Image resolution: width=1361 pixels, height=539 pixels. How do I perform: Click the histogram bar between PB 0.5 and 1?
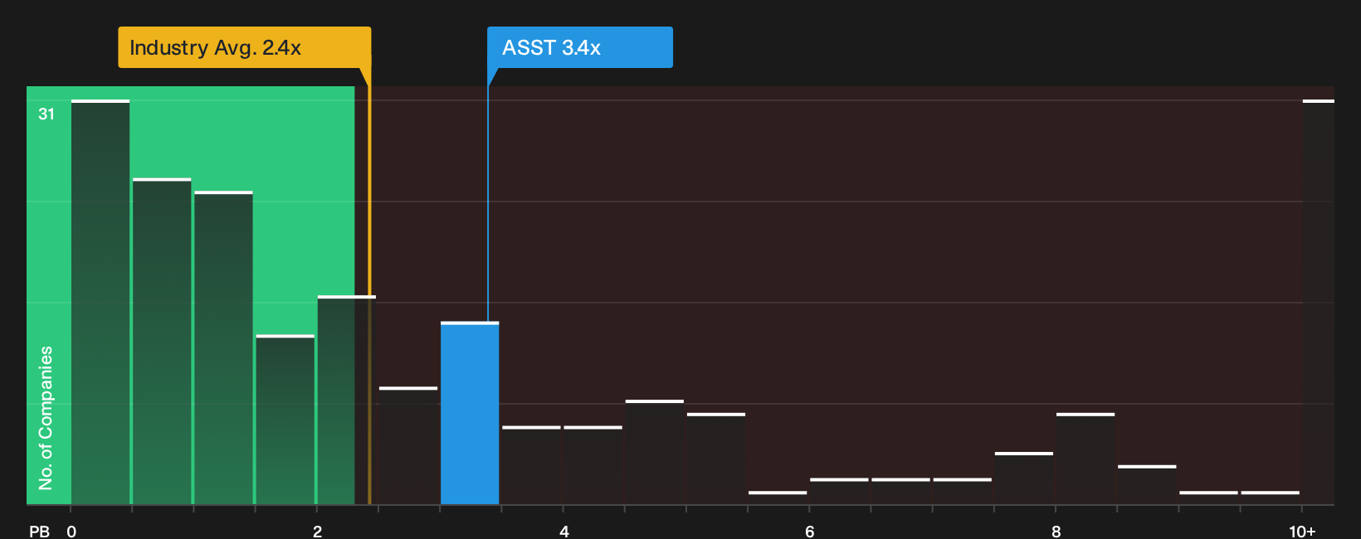click(162, 342)
